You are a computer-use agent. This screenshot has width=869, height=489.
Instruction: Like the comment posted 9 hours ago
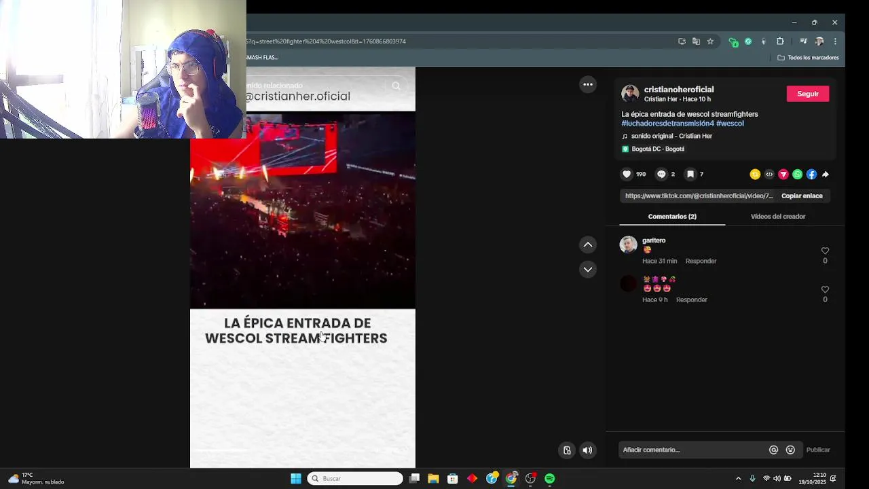point(825,289)
